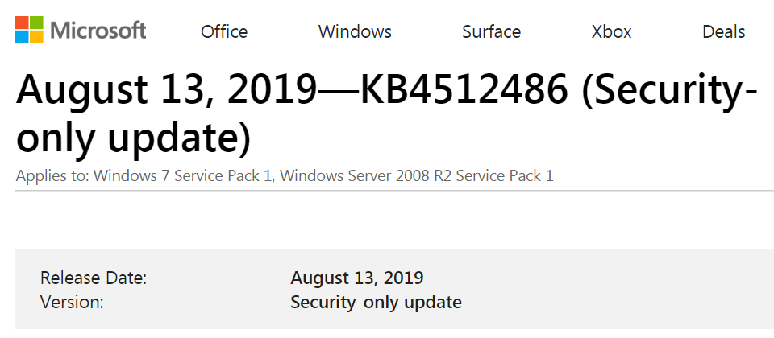
Task: Click the "Release Date:" label in the gray box
Action: pos(94,278)
